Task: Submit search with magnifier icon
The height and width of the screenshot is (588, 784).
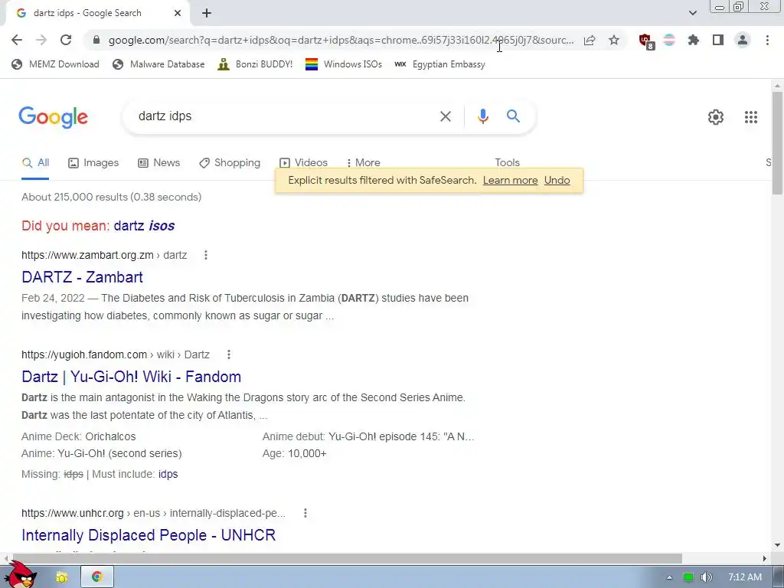Action: (513, 116)
